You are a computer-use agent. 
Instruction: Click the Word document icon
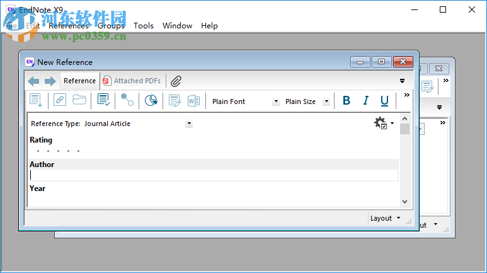pos(194,101)
